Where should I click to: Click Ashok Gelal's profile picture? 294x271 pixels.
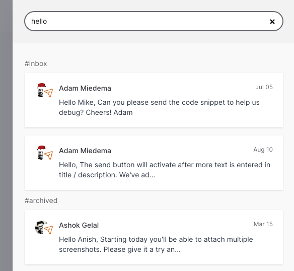point(41,227)
